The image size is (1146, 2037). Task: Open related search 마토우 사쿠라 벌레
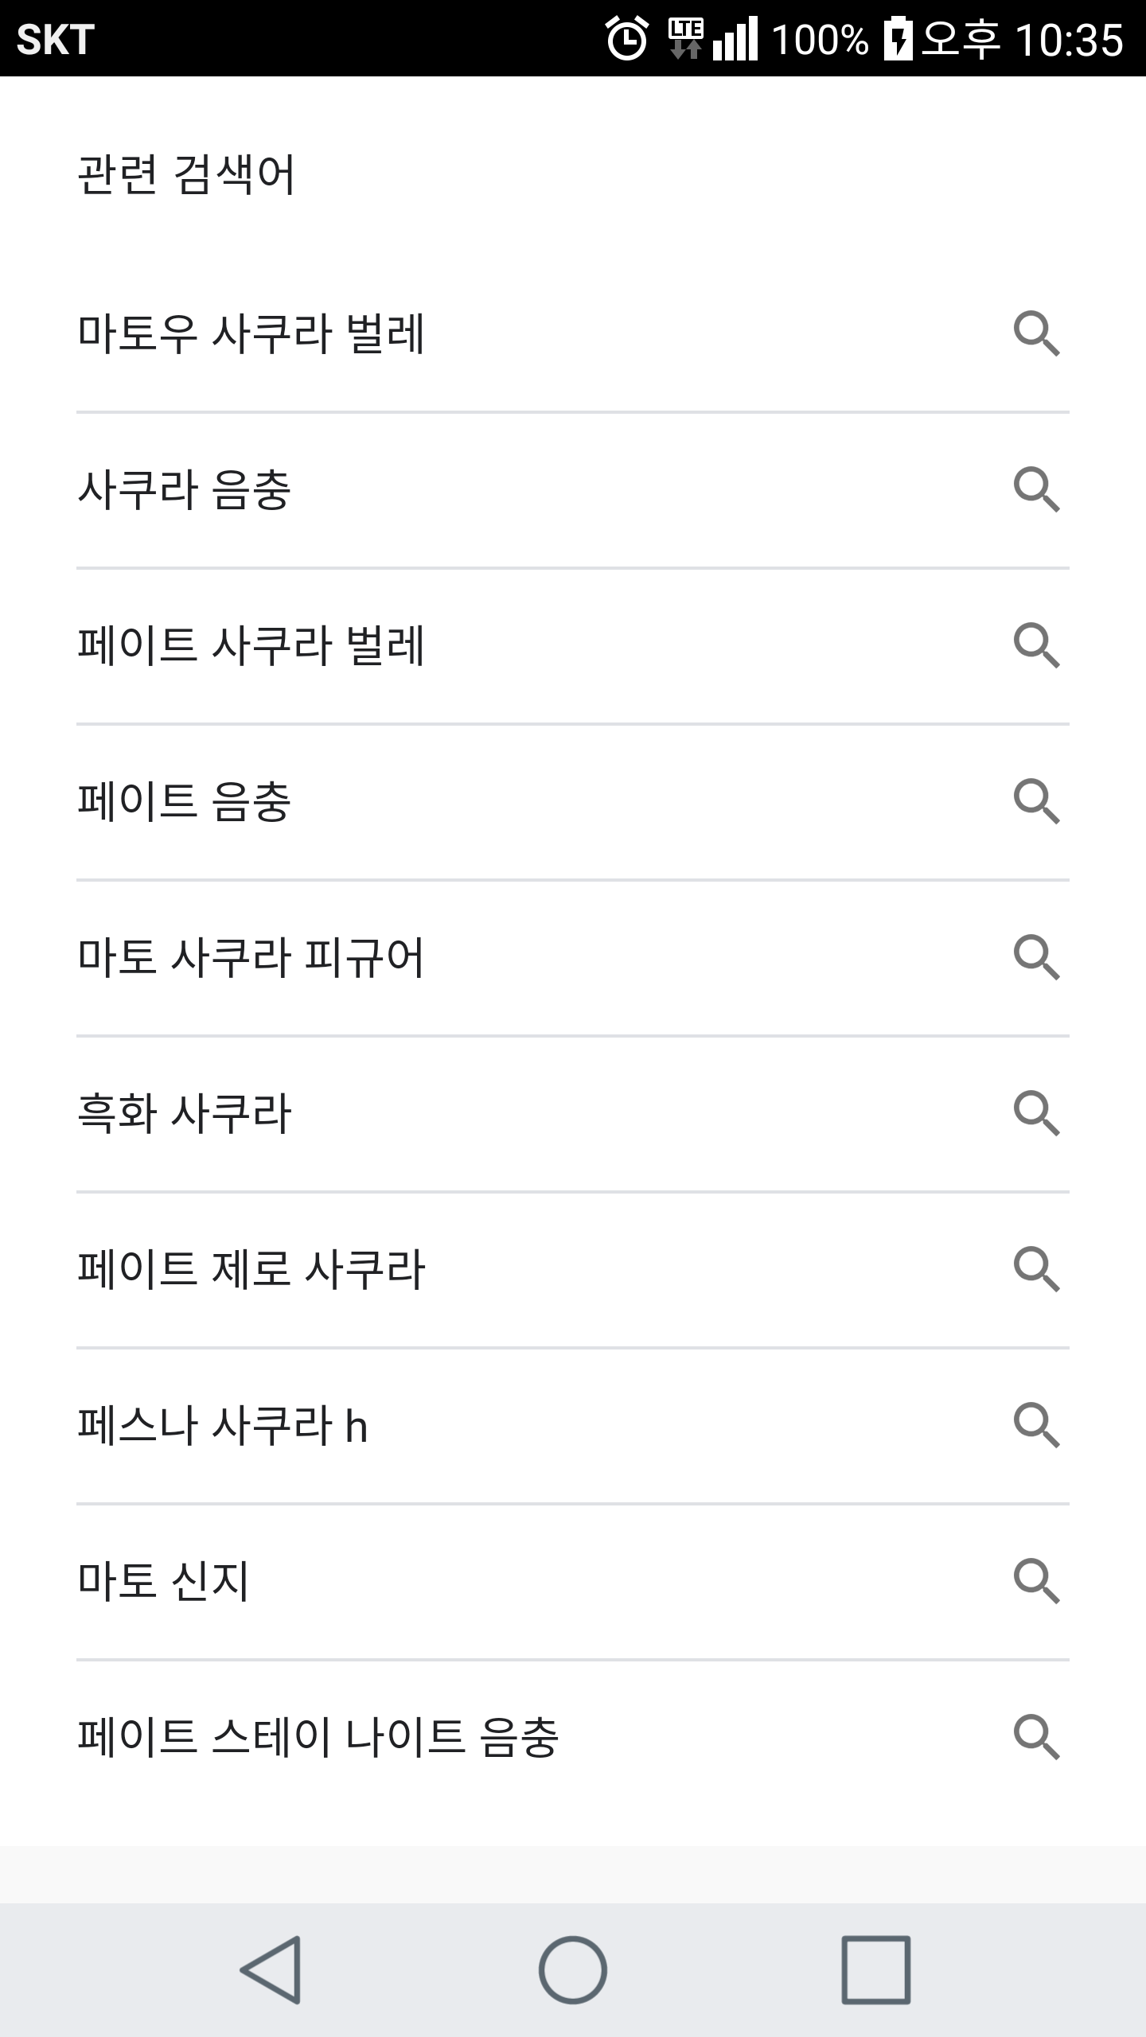coord(251,334)
